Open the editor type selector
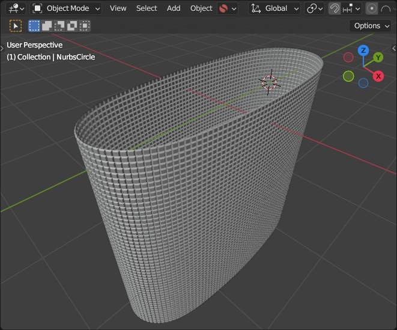397x330 pixels. pyautogui.click(x=16, y=8)
